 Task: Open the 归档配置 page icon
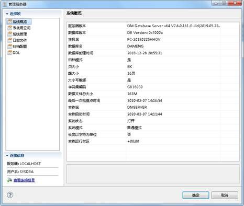[x=9, y=47]
